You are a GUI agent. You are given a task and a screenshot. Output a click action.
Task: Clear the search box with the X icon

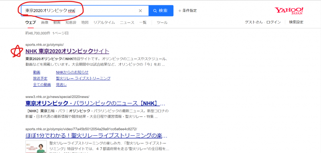pos(140,11)
